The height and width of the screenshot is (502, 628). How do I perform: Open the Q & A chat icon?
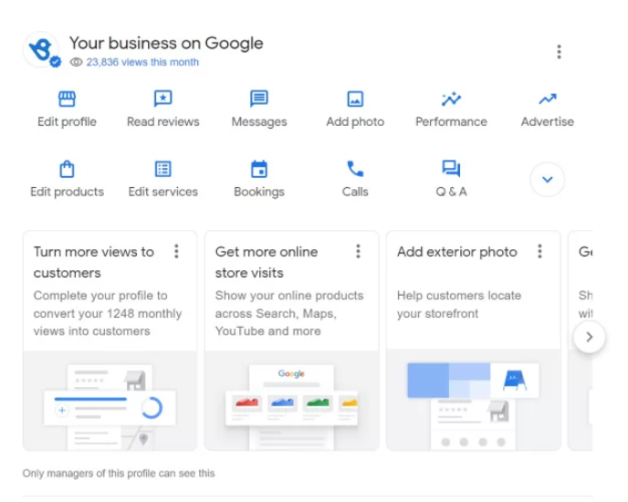(451, 169)
